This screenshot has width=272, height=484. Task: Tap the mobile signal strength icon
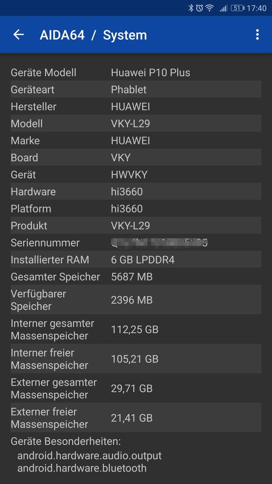[224, 9]
